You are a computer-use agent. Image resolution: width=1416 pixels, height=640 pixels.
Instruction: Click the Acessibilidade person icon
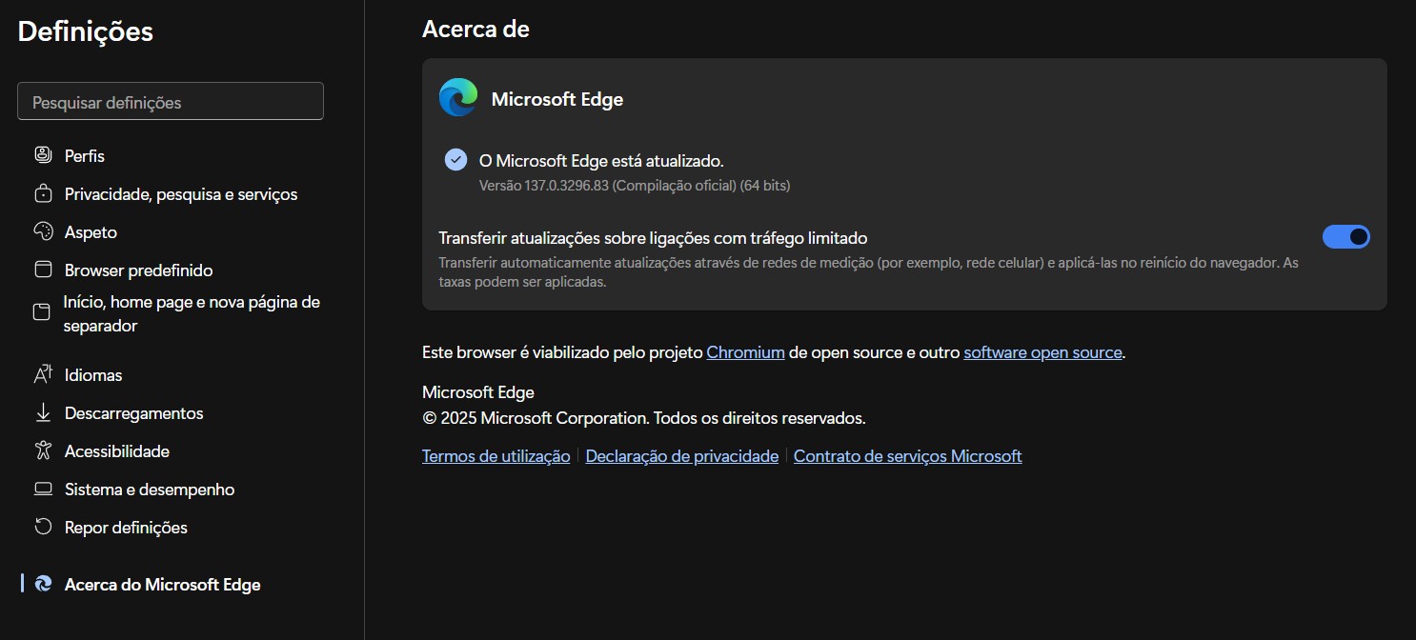pyautogui.click(x=43, y=450)
